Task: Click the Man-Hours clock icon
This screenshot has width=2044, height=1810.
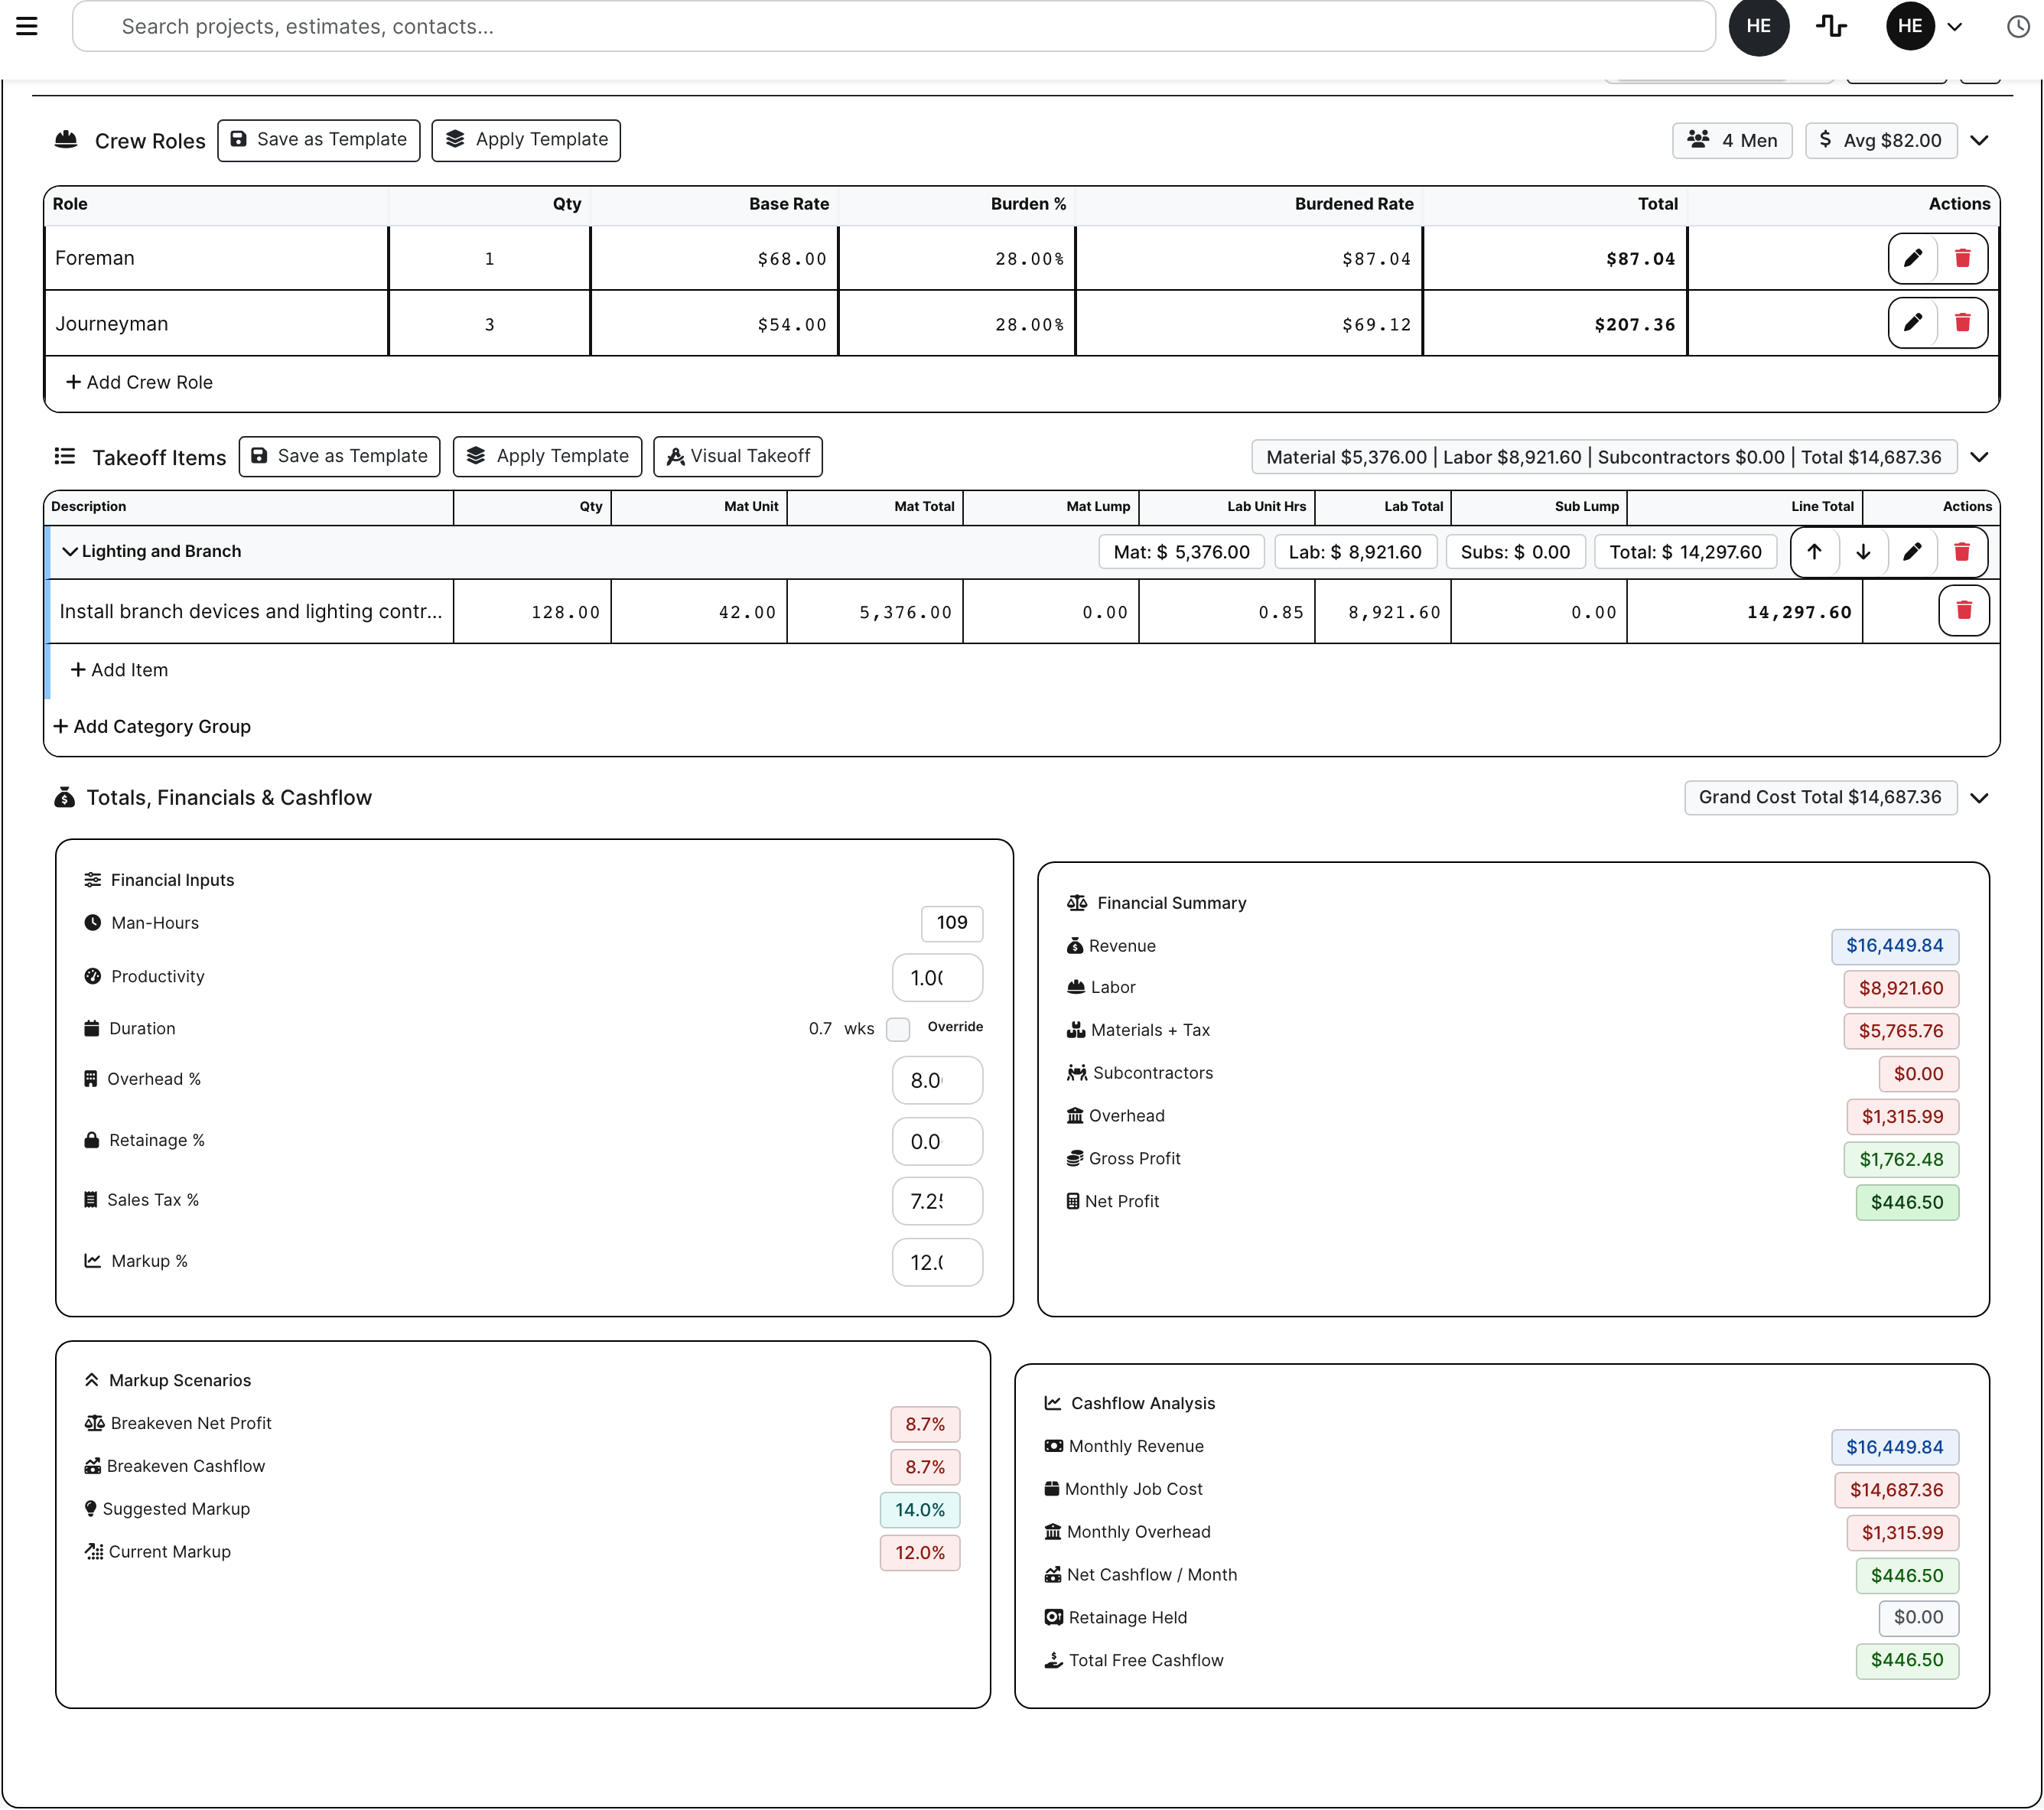Action: [x=92, y=923]
